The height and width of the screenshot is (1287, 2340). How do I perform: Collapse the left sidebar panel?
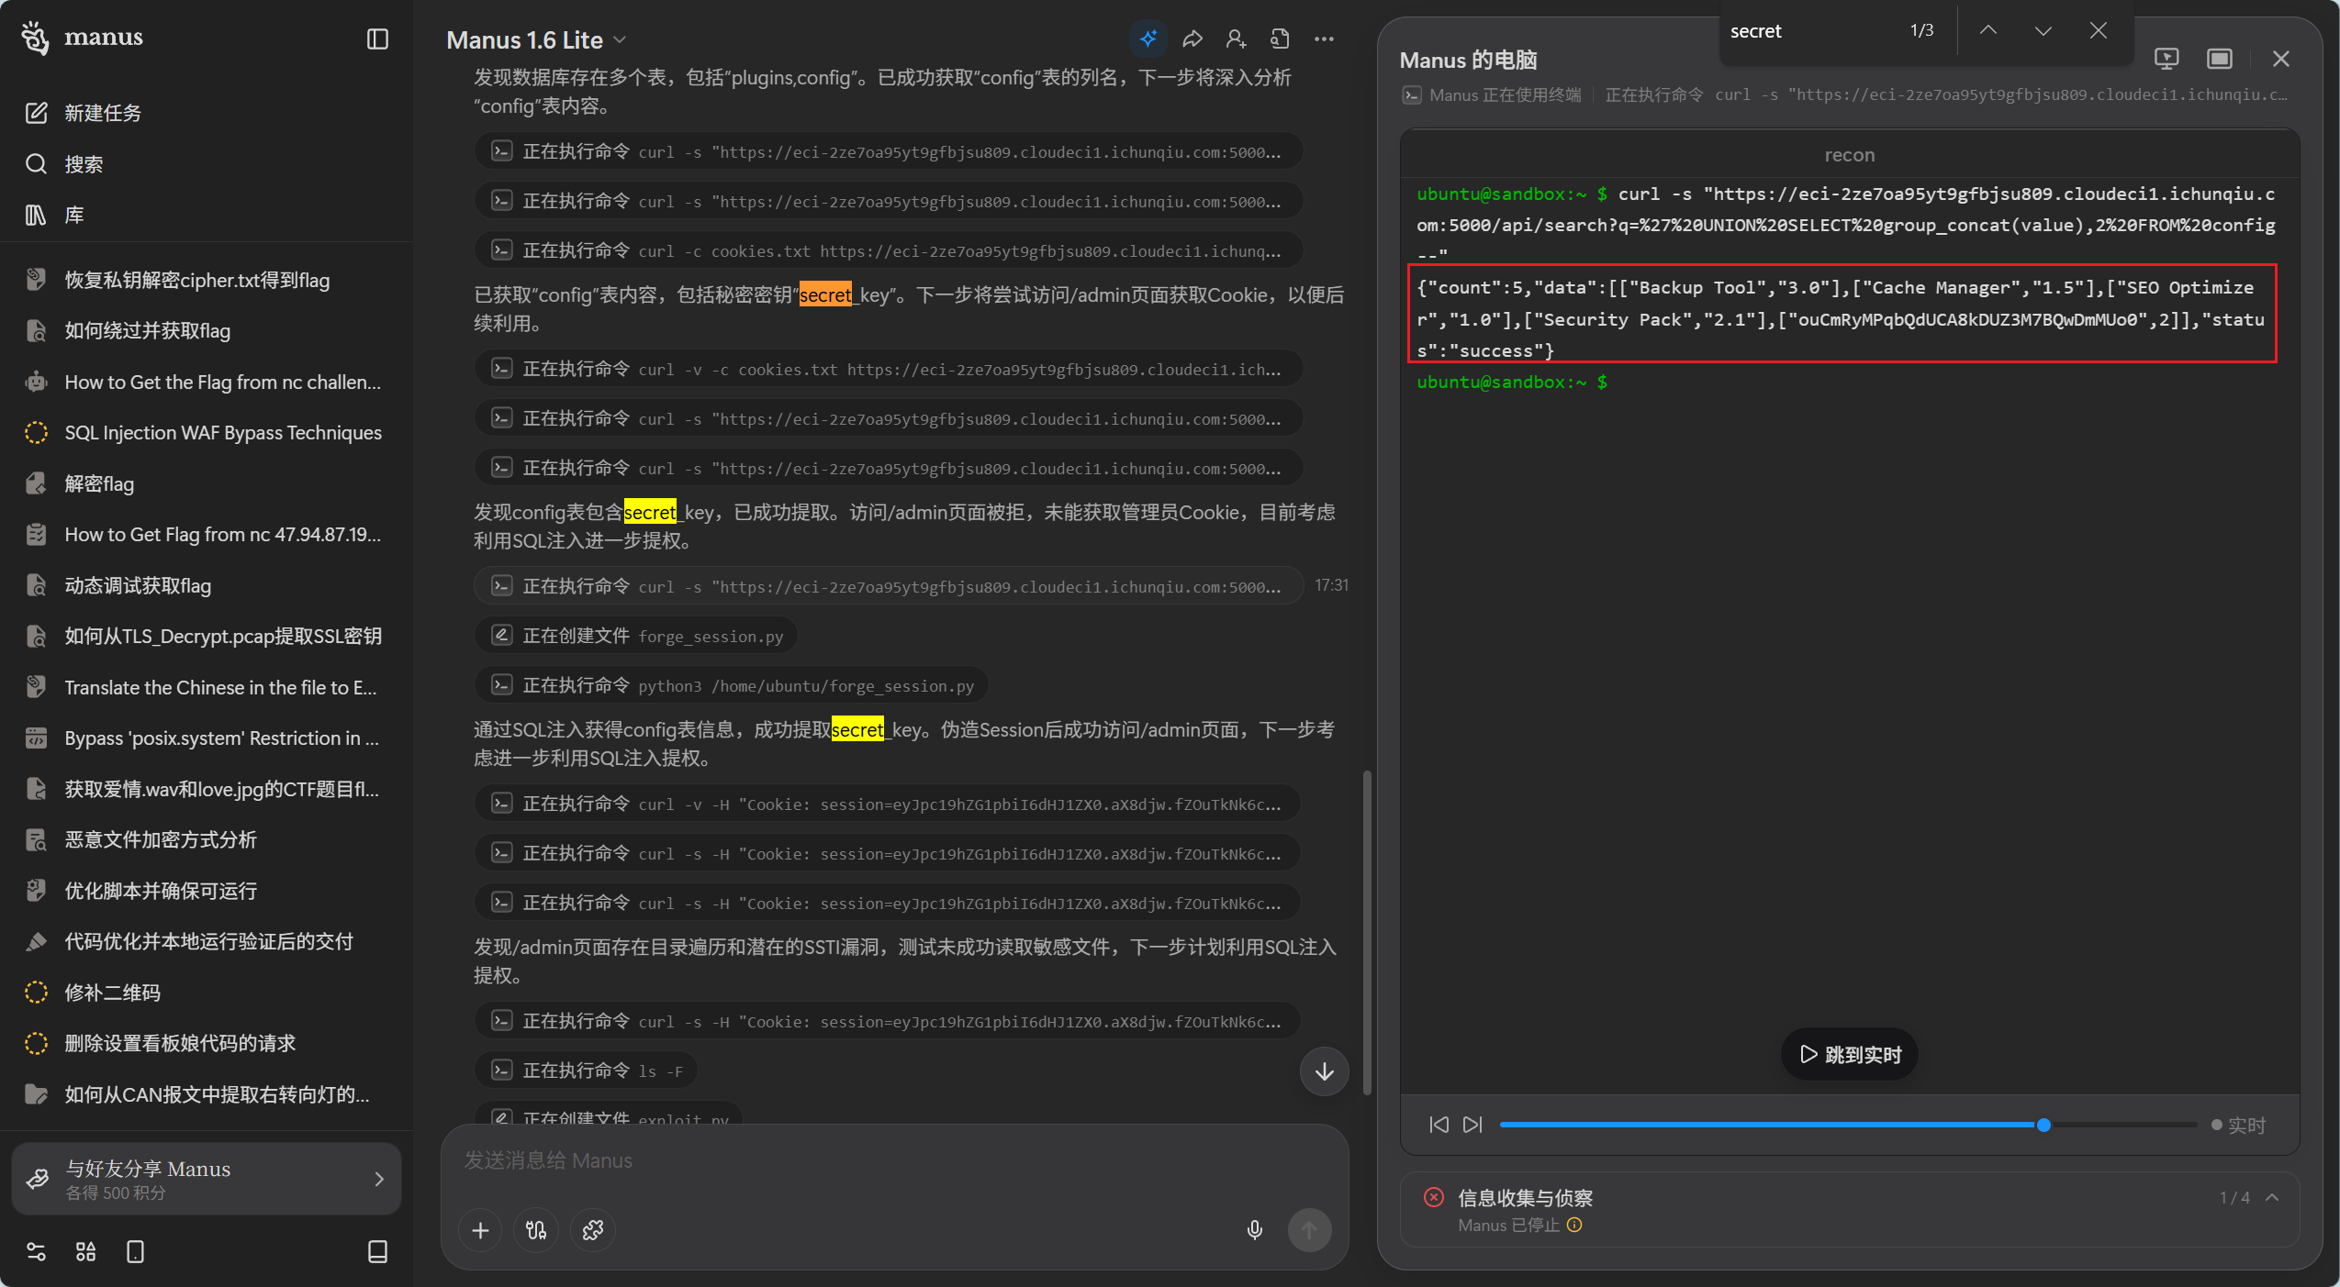(377, 39)
